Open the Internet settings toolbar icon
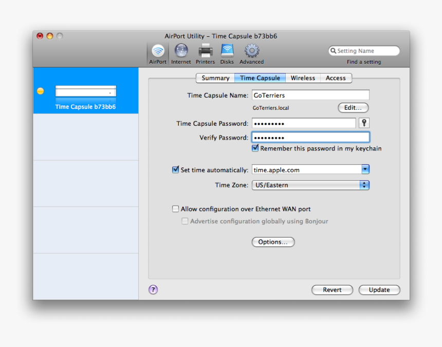 pyautogui.click(x=181, y=54)
